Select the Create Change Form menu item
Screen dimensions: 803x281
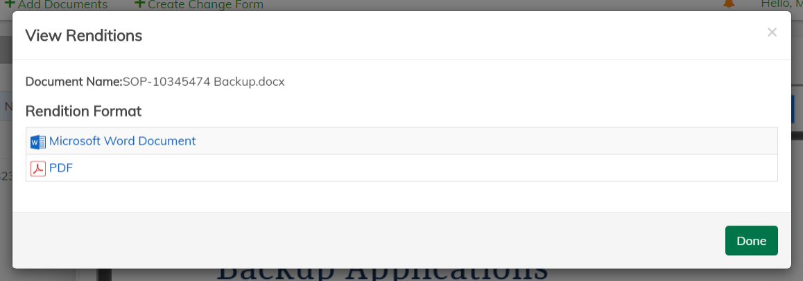[205, 5]
